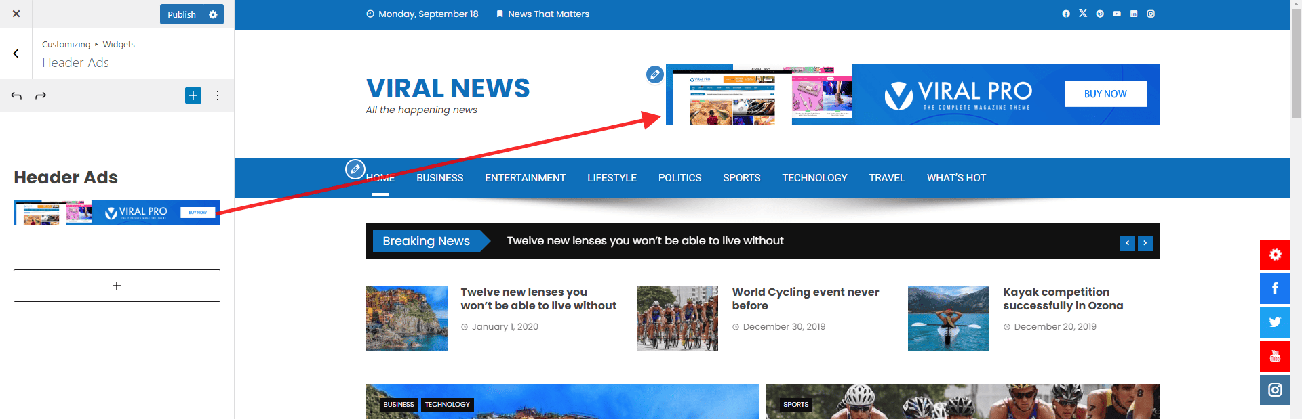Click the floating YouTube side button

[x=1275, y=356]
